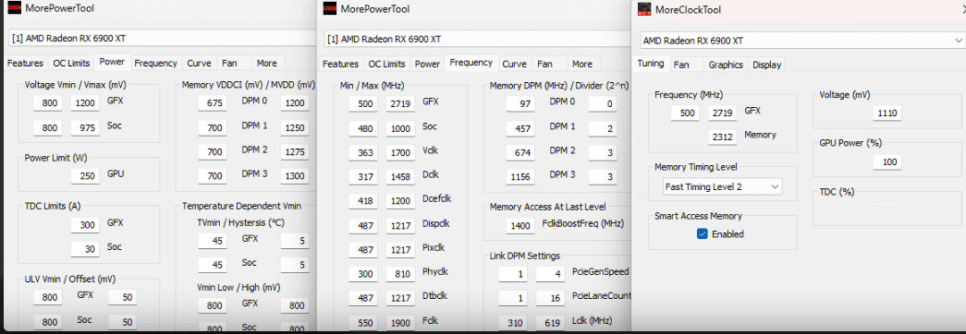Click the Soc Vmax field showing 975
Image resolution: width=966 pixels, height=334 pixels.
pos(86,128)
